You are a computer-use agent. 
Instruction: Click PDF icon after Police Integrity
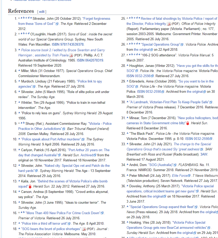169,24
